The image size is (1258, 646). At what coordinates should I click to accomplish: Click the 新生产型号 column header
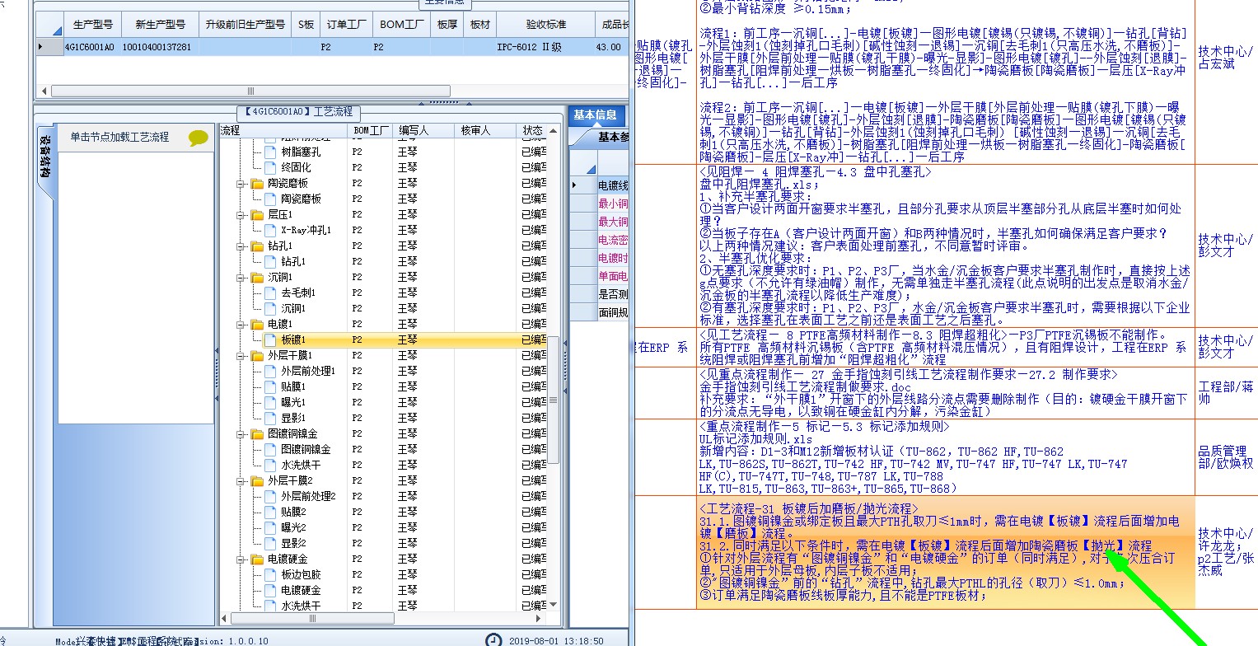click(x=160, y=25)
